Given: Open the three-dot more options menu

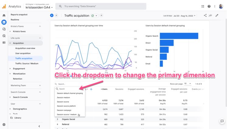Looking at the screenshot, I should click(x=215, y=6).
